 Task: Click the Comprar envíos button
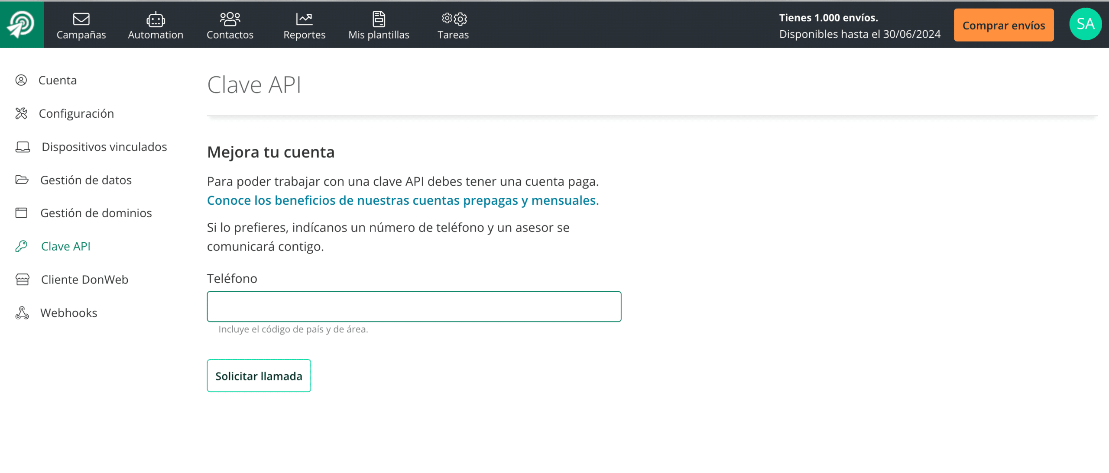(1003, 26)
